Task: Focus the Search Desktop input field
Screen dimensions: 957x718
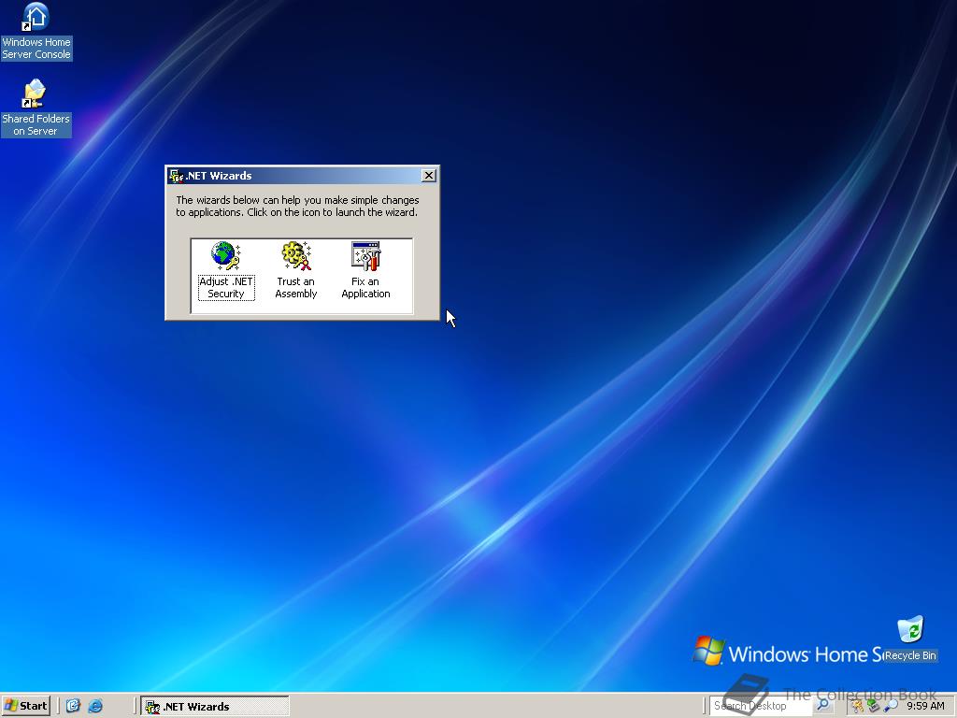Action: (x=761, y=706)
